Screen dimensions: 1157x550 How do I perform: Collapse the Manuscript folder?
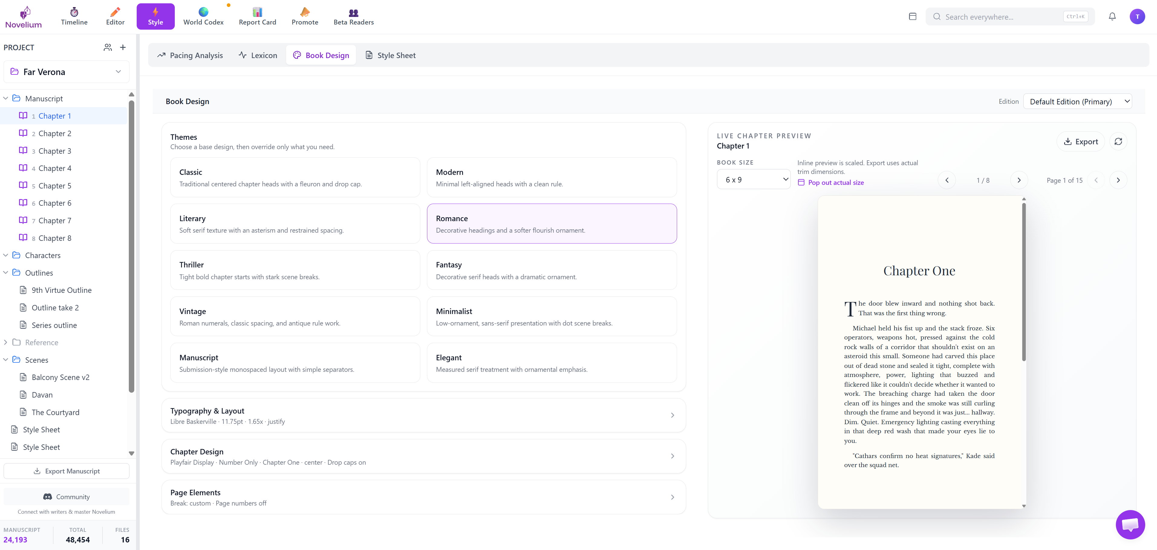(6, 98)
